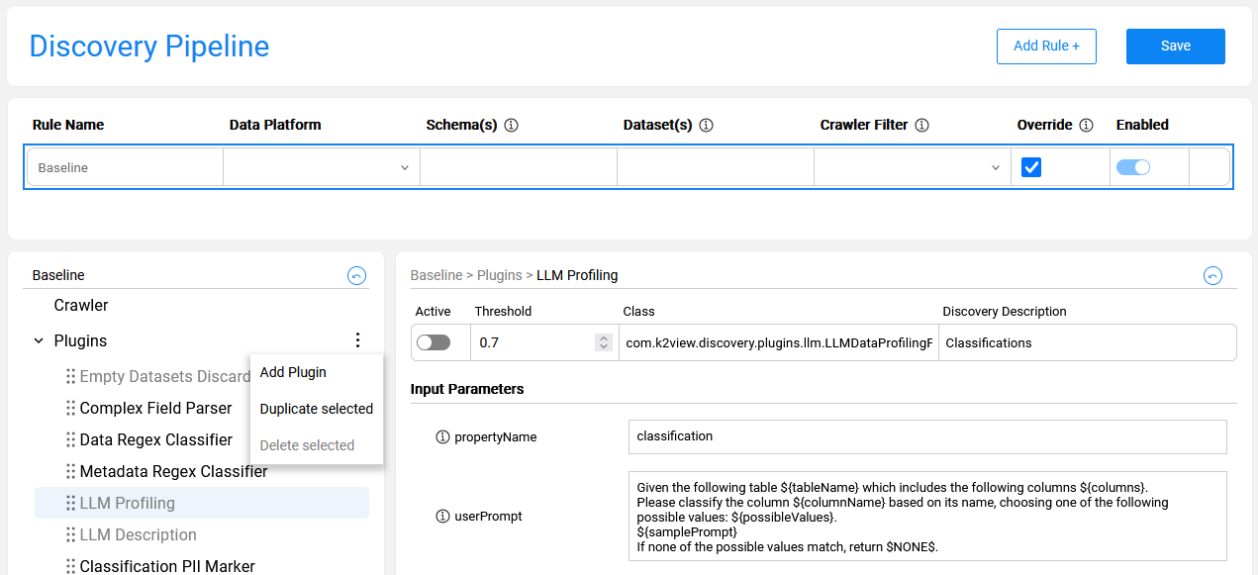Click info icon beside Crawler Filter

pos(921,126)
